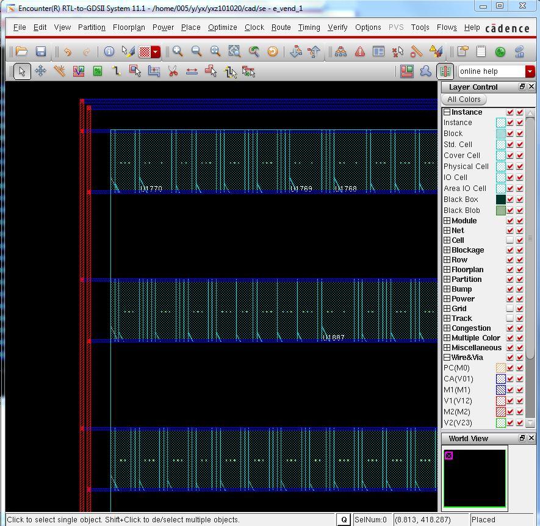Expand the Module group in Layer Control
540x526 pixels.
pos(447,221)
